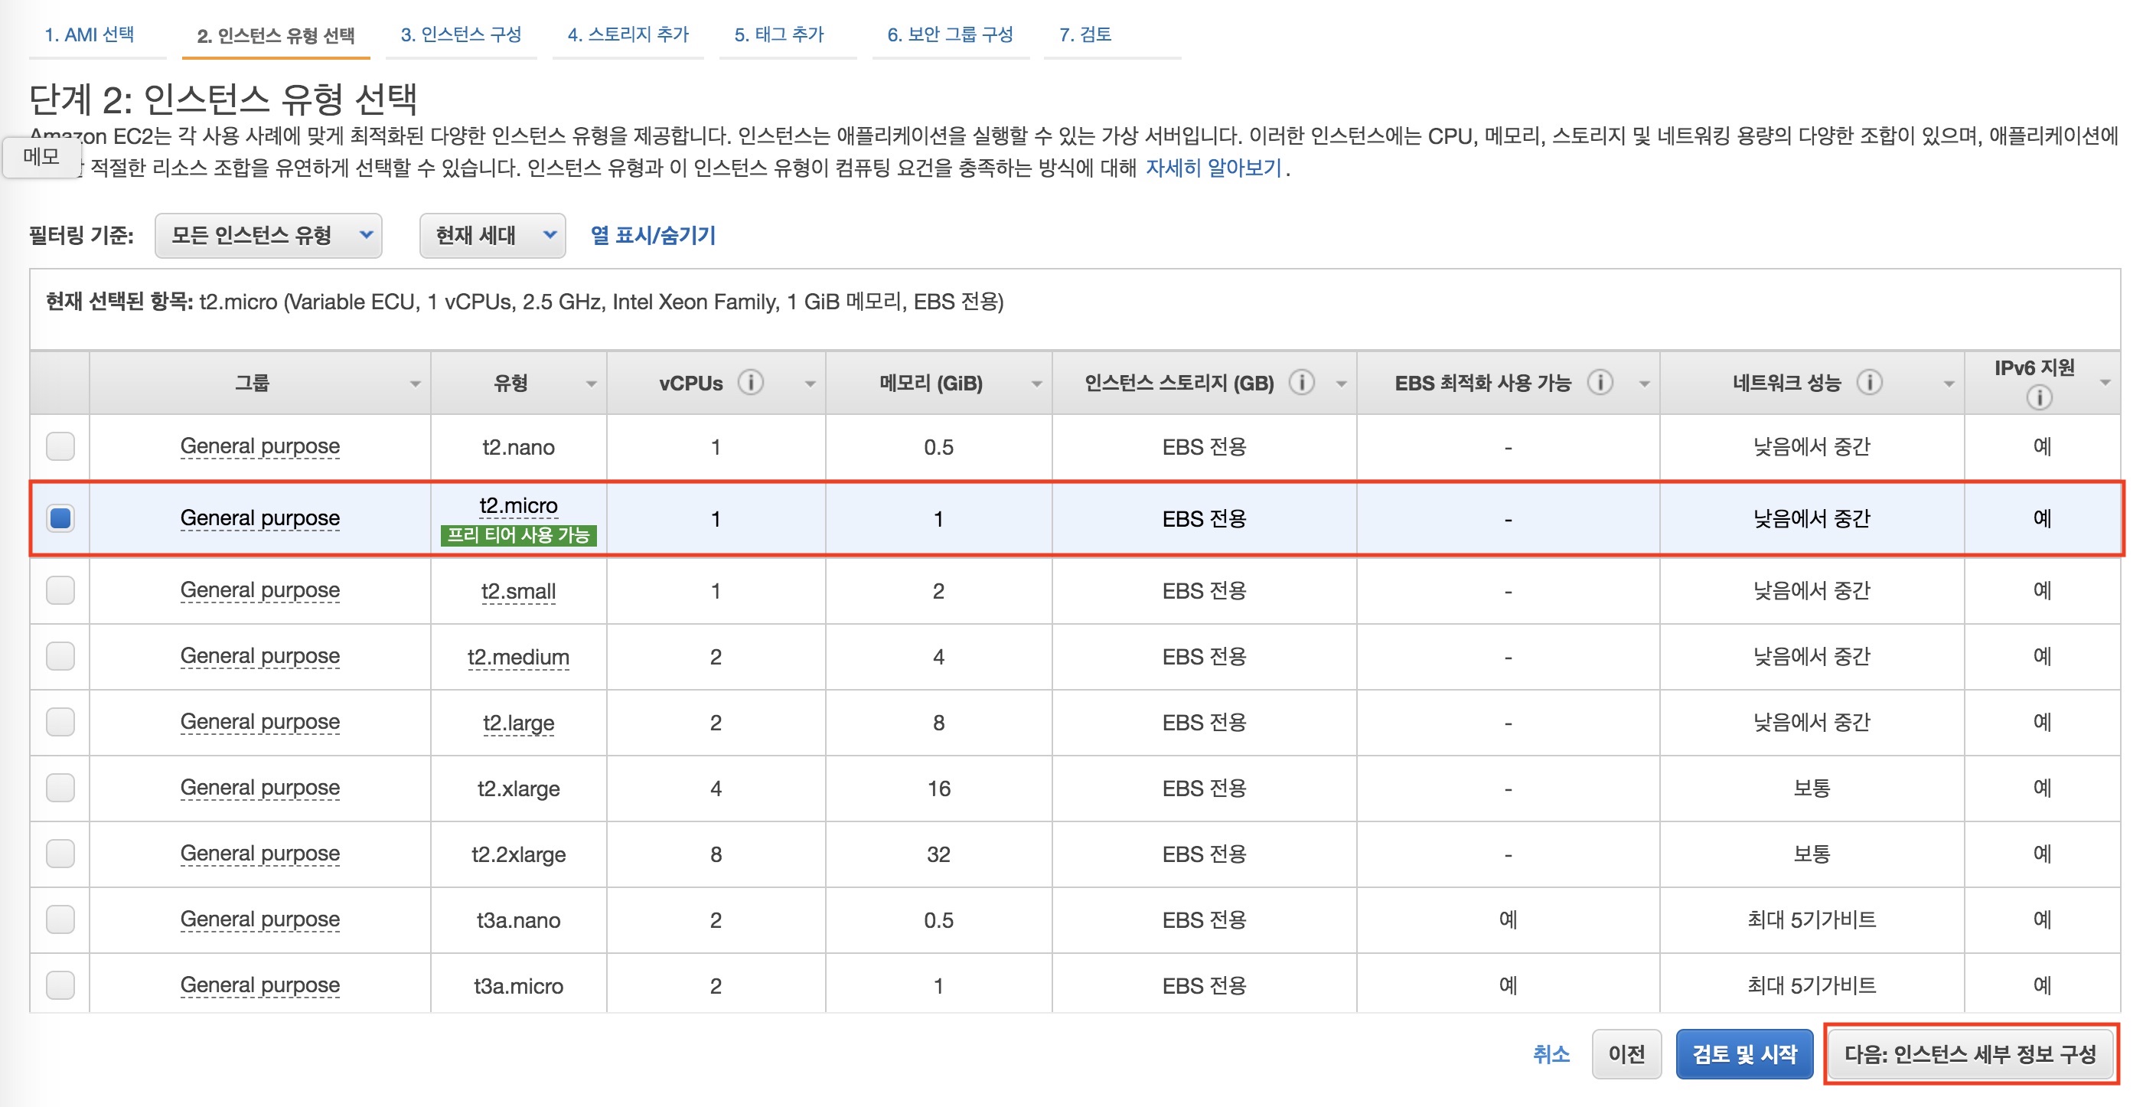Click the 검토 및 시작 button
The width and height of the screenshot is (2143, 1107).
click(1744, 1053)
